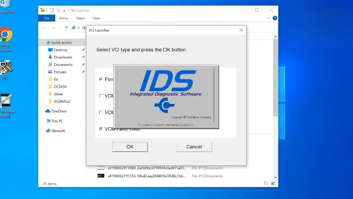This screenshot has width=353, height=199.
Task: Open driver folder in navigation pane
Action: 58,94
